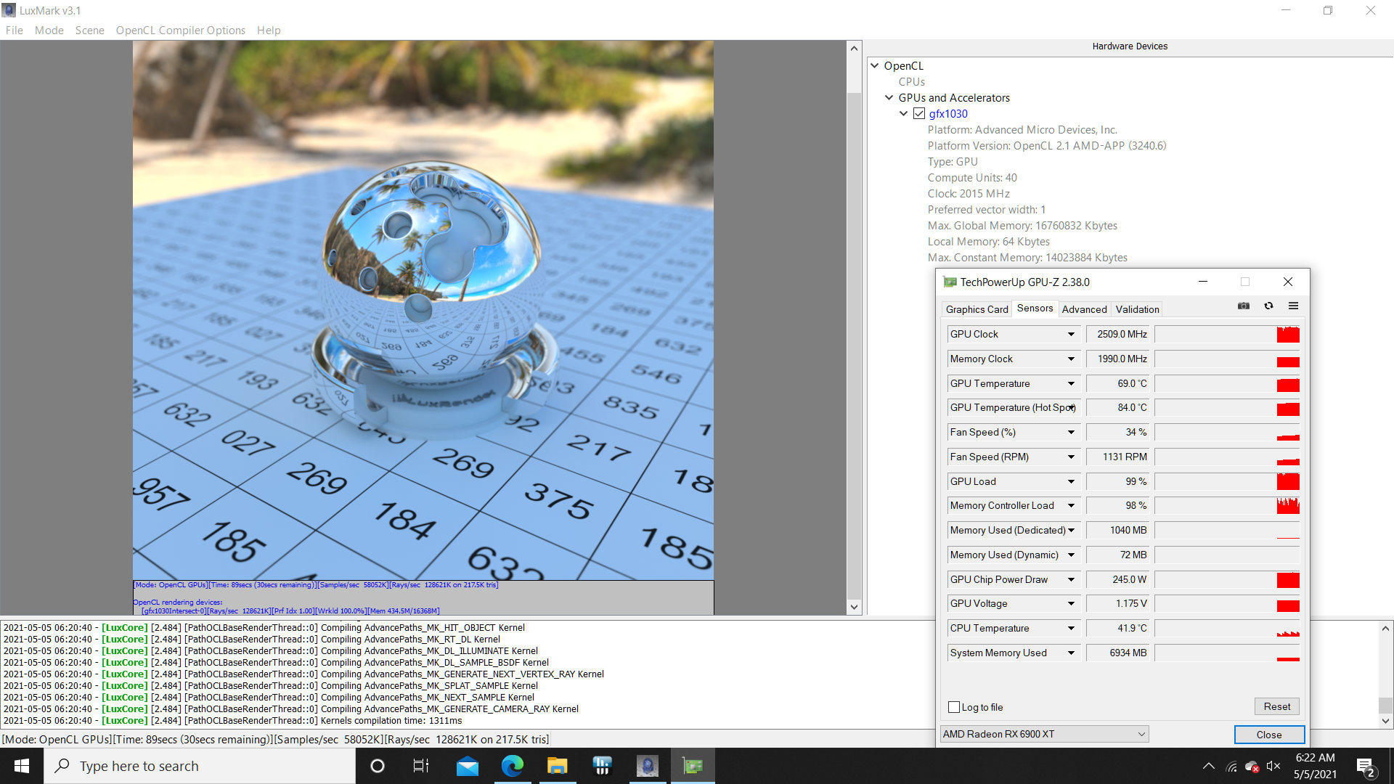
Task: Click the Task View taskbar icon
Action: click(421, 766)
